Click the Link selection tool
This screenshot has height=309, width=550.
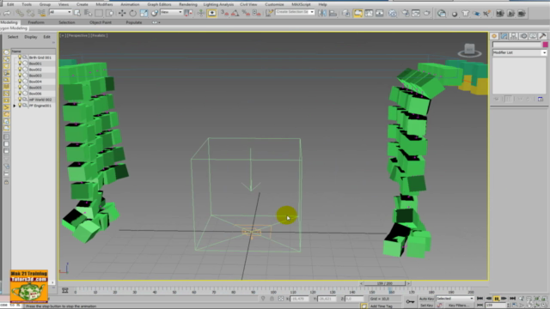(x=20, y=14)
